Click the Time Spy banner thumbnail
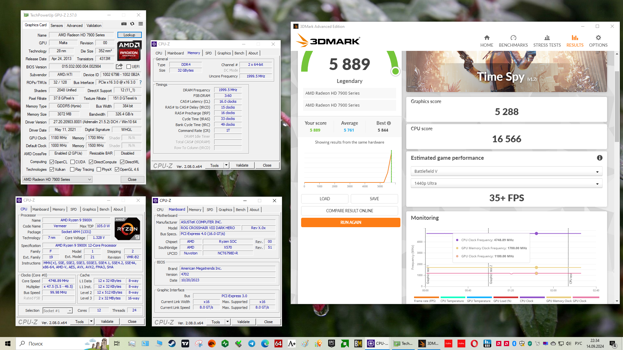This screenshot has width=623, height=350. pos(507,71)
